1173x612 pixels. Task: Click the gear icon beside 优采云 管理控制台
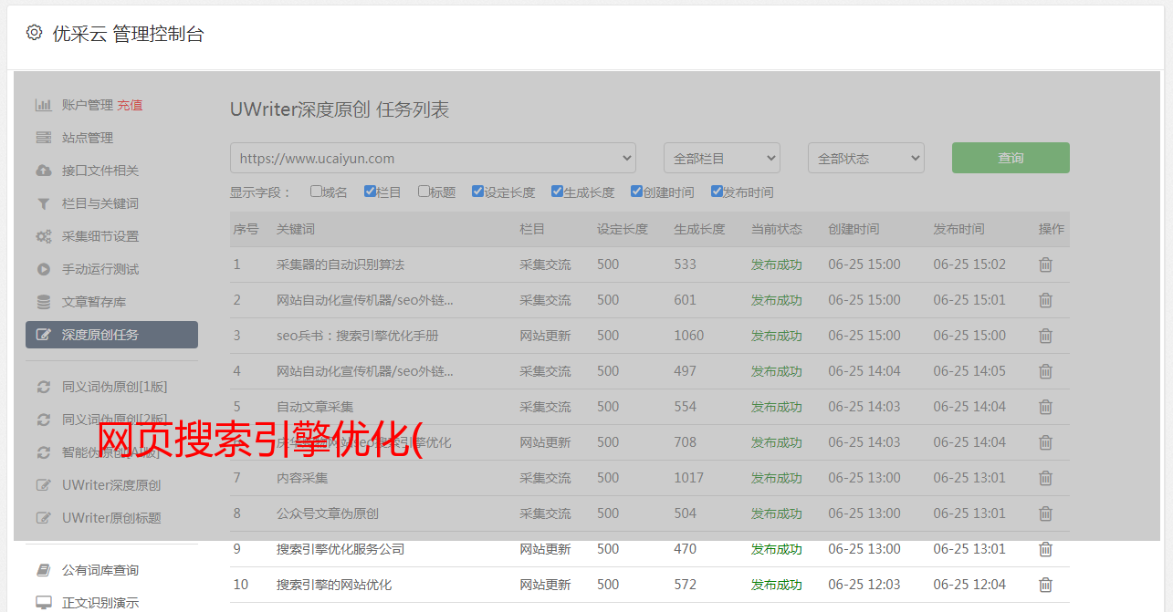[x=34, y=33]
